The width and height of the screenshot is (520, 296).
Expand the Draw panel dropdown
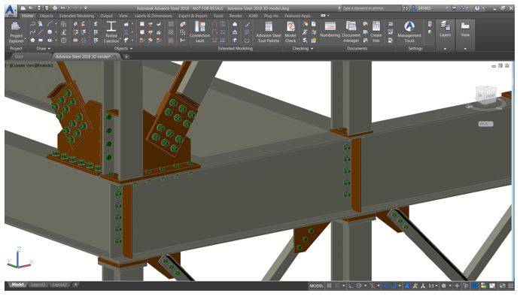(44, 49)
